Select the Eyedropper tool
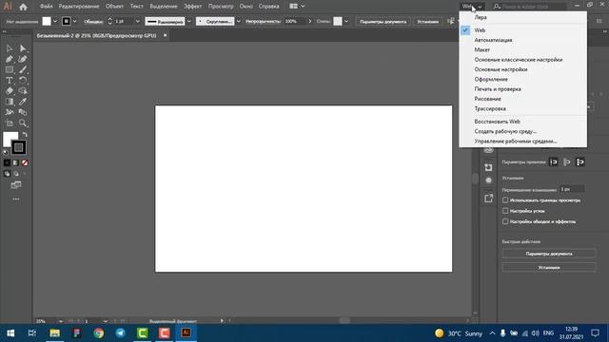Image resolution: width=609 pixels, height=342 pixels. point(23,102)
